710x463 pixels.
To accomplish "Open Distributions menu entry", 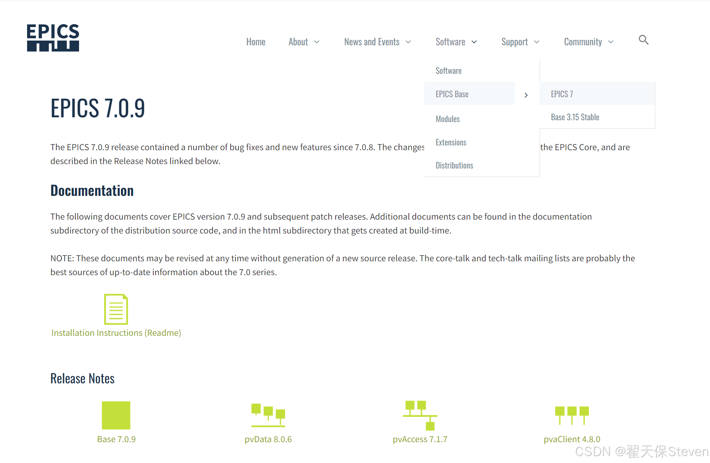I will [454, 165].
